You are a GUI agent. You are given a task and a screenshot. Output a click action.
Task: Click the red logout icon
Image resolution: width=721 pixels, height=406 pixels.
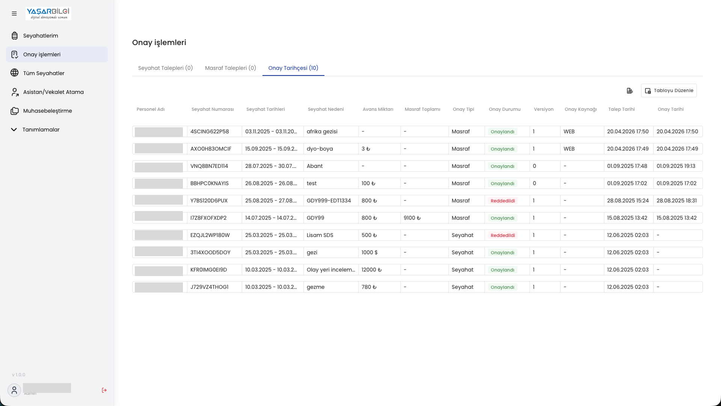coord(104,390)
